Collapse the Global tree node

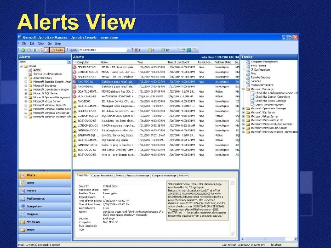tap(21, 66)
